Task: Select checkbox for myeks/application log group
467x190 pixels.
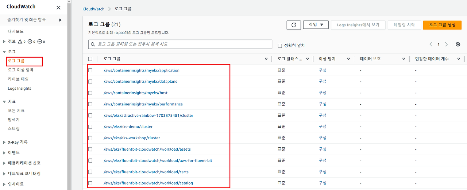Action: [90, 70]
